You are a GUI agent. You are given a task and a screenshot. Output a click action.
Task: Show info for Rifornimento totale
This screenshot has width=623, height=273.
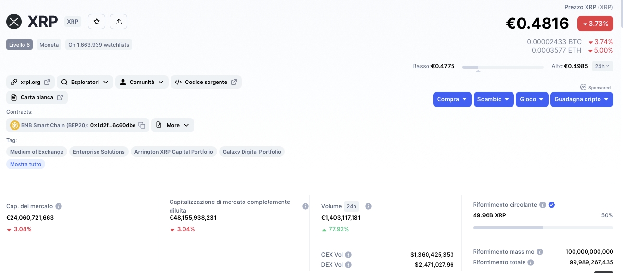530,262
